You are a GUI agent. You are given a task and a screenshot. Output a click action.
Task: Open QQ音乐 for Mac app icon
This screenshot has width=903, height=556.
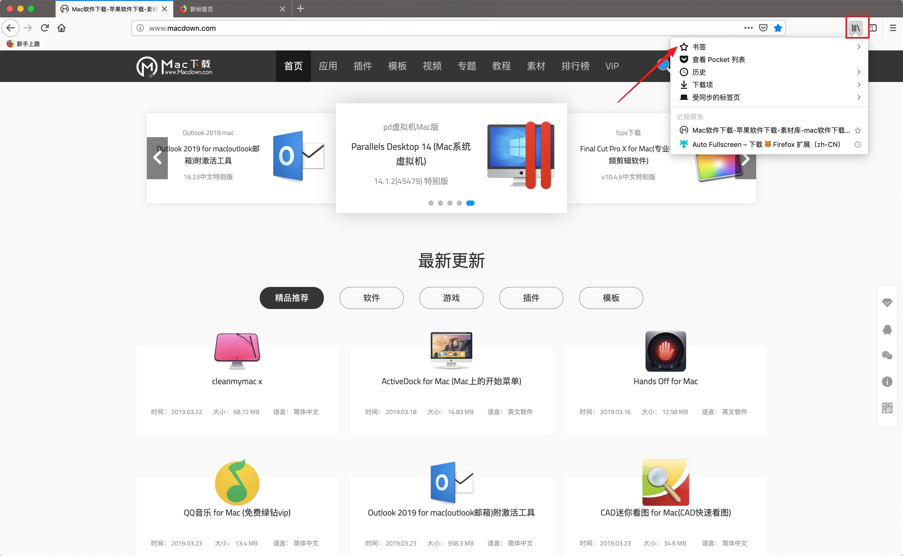pyautogui.click(x=237, y=482)
